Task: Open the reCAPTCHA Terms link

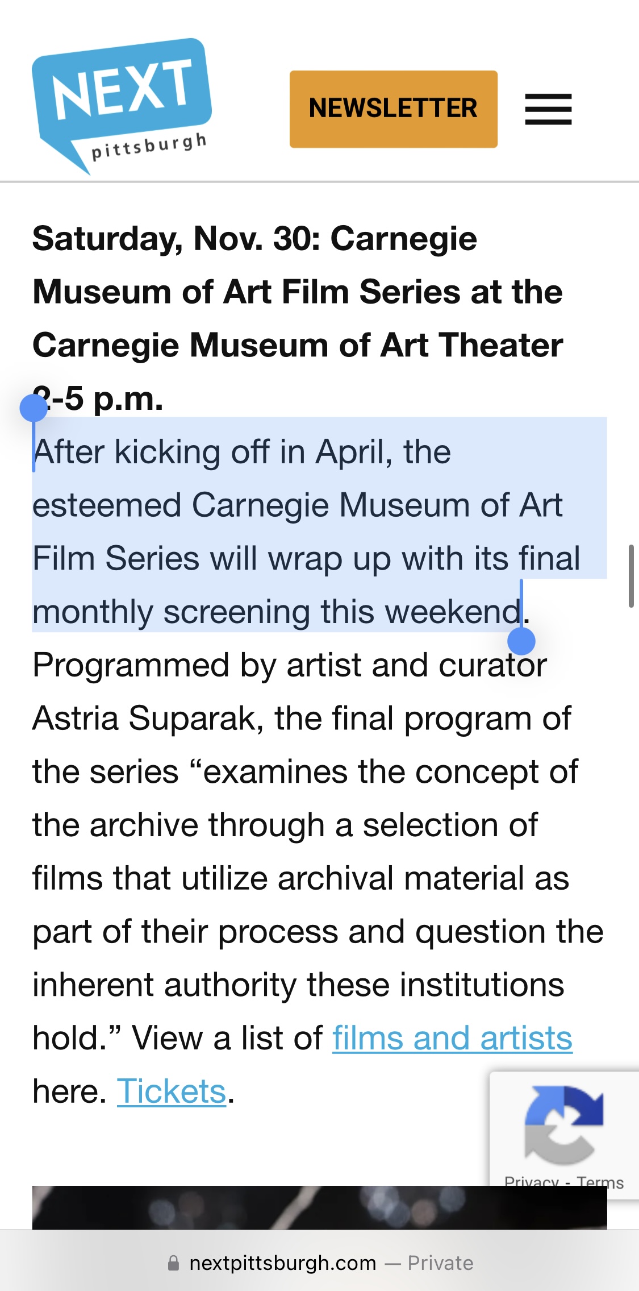Action: [x=600, y=1182]
